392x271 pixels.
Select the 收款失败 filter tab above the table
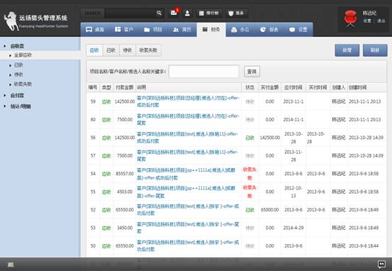pyautogui.click(x=148, y=50)
